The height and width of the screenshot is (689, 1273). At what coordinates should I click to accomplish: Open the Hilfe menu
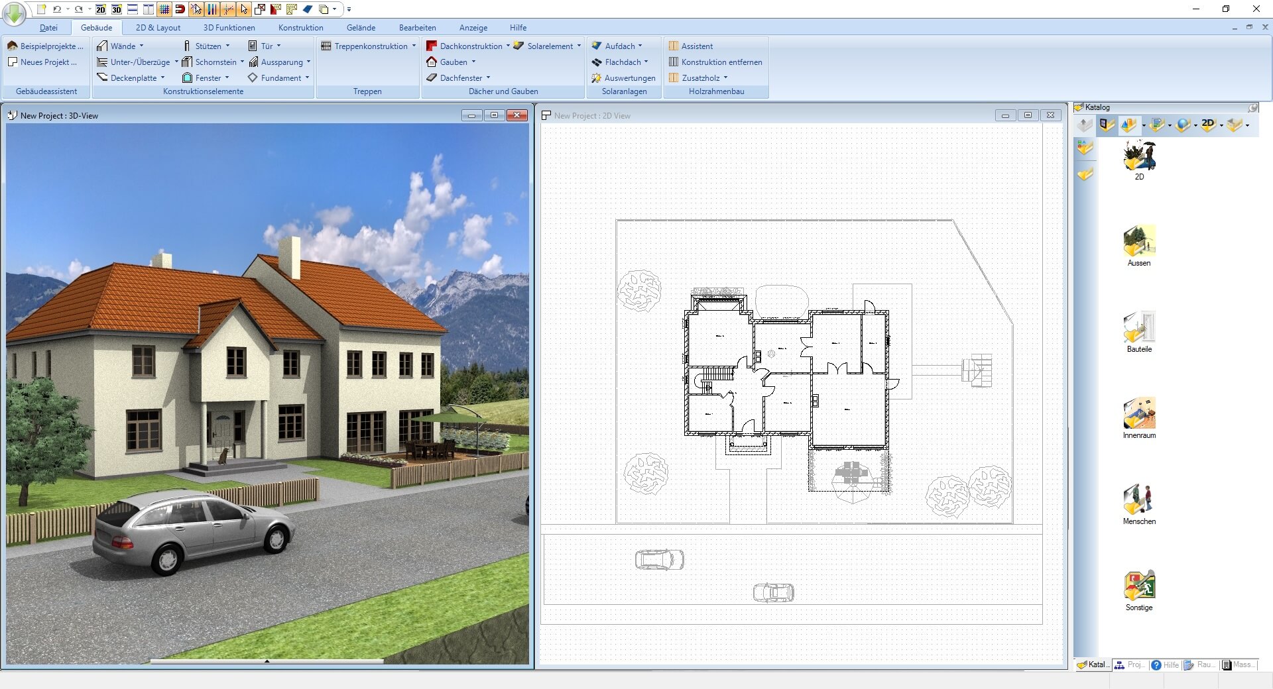[x=518, y=27]
